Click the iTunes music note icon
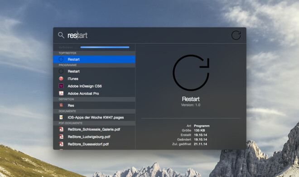This screenshot has width=299, height=177. [x=61, y=79]
